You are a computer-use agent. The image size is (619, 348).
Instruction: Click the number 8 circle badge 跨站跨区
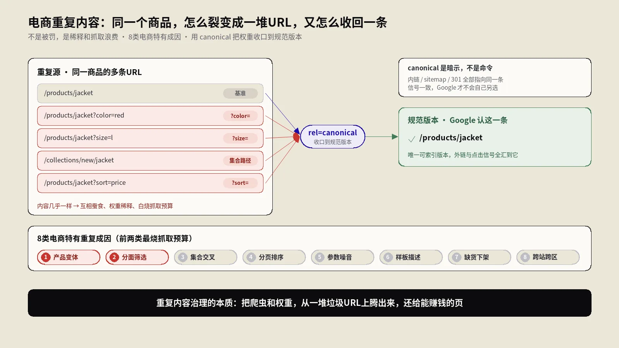525,257
